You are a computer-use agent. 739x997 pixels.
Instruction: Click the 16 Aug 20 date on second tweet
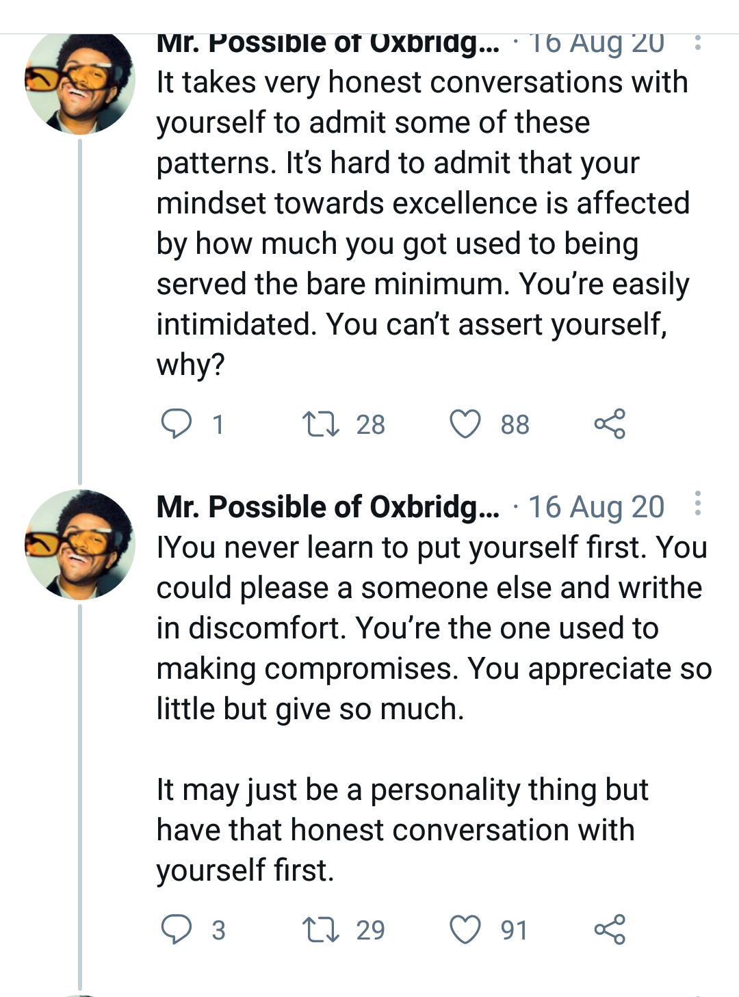click(x=596, y=507)
